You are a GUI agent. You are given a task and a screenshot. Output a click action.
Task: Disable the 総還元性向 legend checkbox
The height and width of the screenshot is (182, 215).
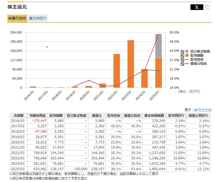pyautogui.click(x=182, y=64)
